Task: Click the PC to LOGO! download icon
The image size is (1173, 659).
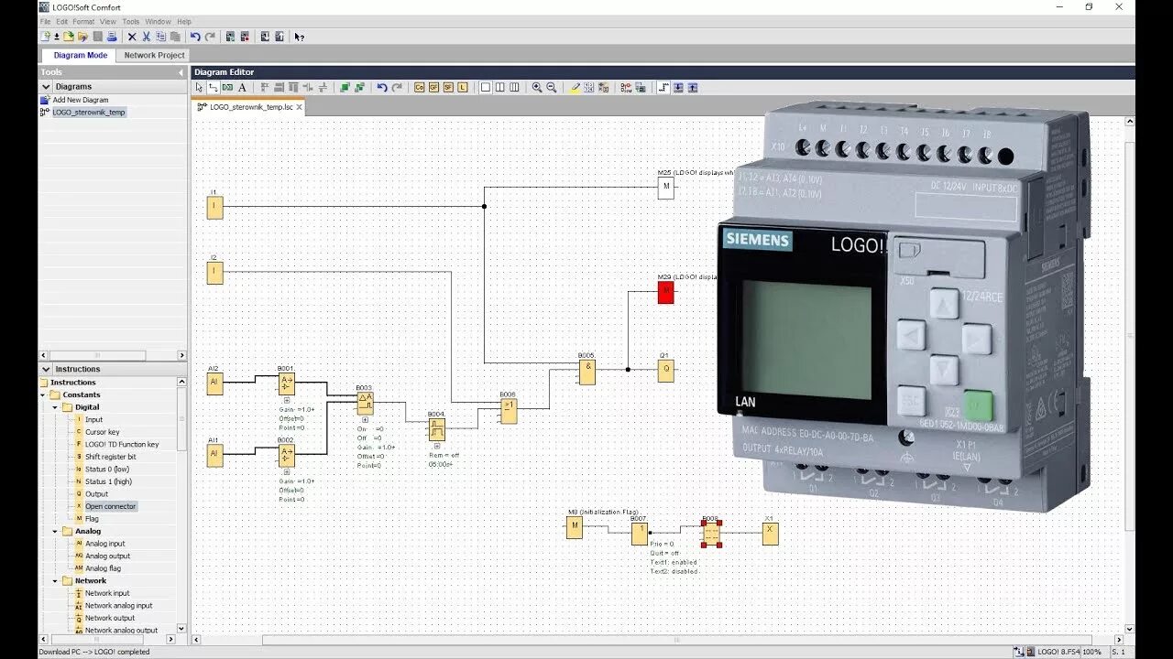Action: point(264,37)
